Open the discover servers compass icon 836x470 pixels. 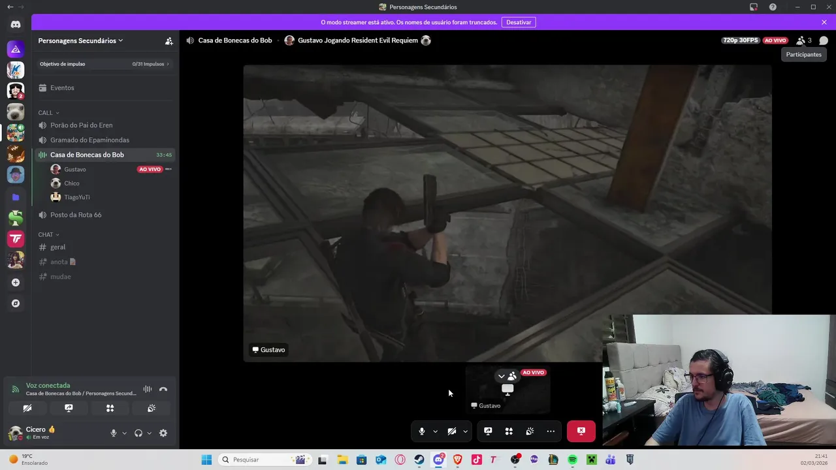pos(16,304)
